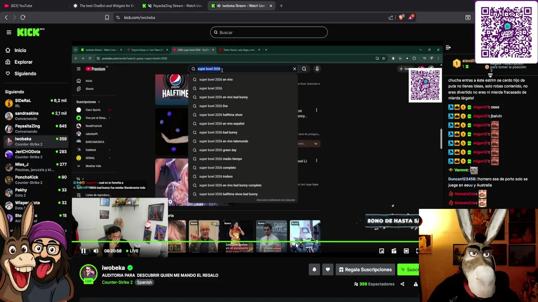Bookmark this page in the address bar

[x=107, y=18]
